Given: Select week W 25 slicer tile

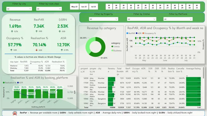Looking at the screenshot, I should 153,7.
